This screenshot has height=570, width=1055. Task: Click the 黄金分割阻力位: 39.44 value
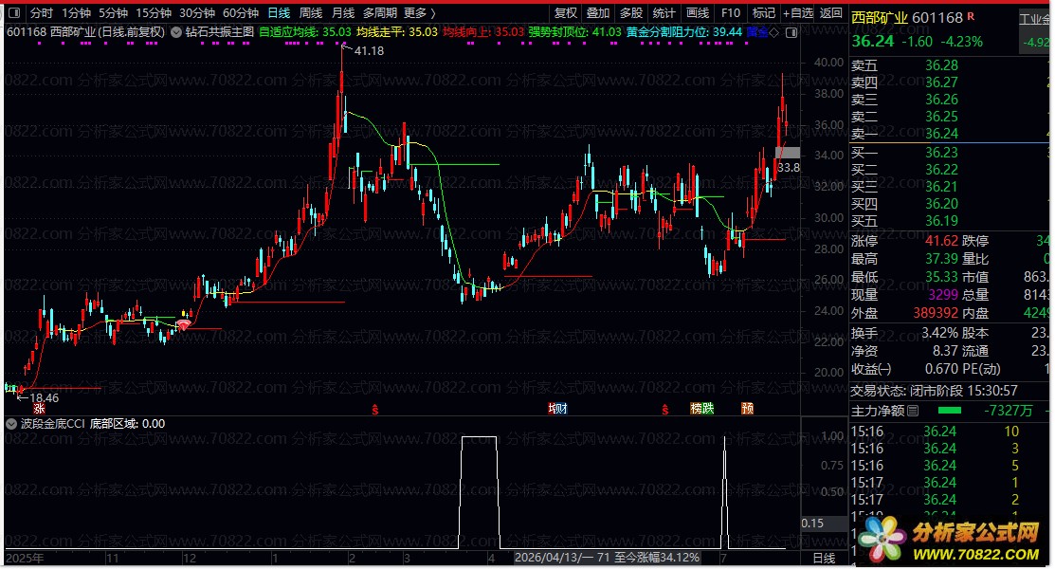pyautogui.click(x=684, y=31)
